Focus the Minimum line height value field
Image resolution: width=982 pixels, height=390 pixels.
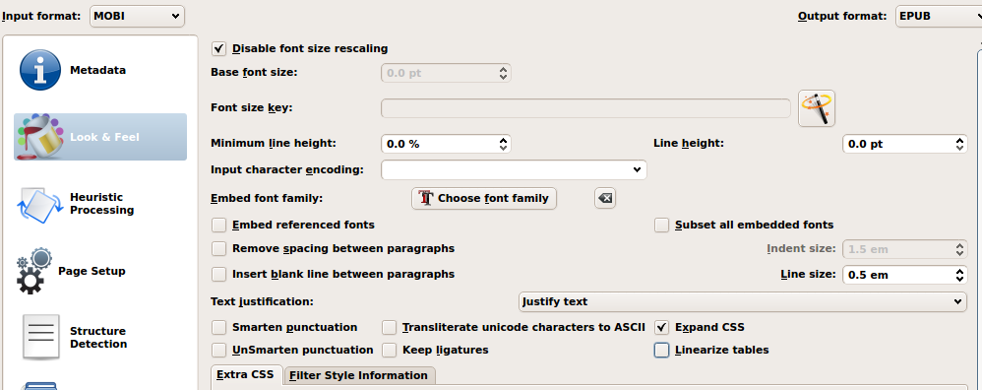pos(439,144)
